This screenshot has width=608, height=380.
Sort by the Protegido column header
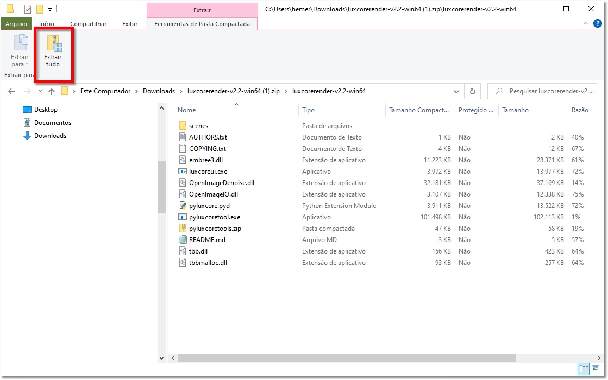[x=477, y=110]
